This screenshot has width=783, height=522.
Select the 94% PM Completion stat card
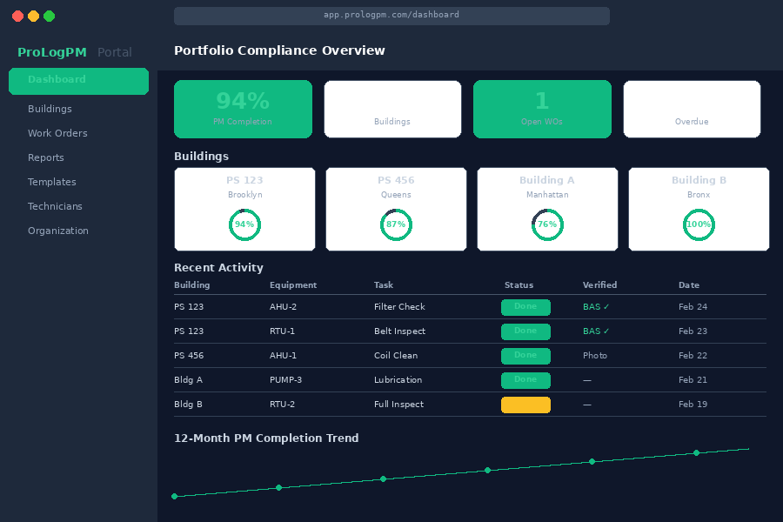click(243, 109)
